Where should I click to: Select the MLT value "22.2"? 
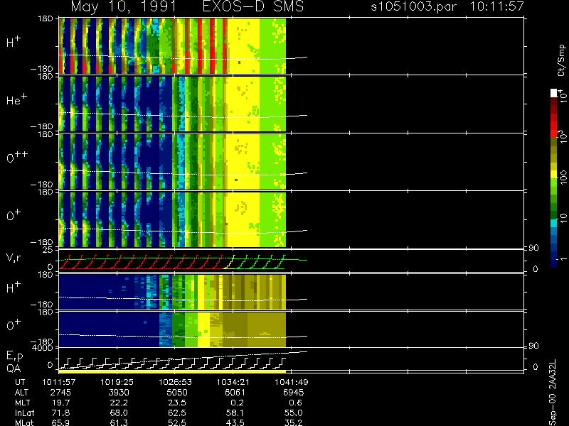point(119,403)
